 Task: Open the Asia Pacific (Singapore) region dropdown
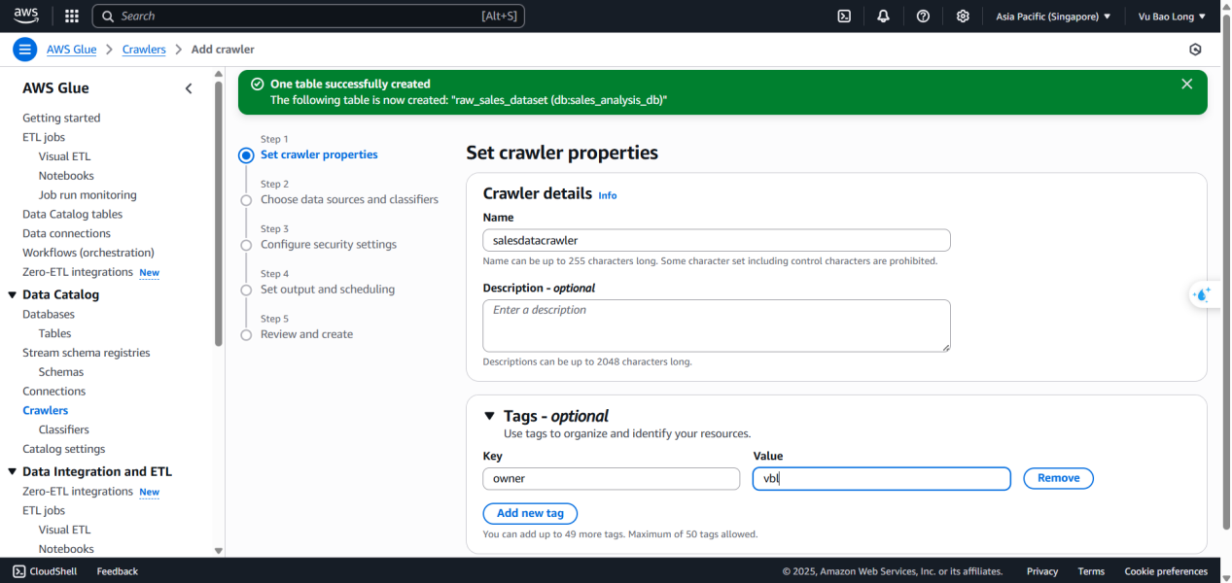point(1053,17)
